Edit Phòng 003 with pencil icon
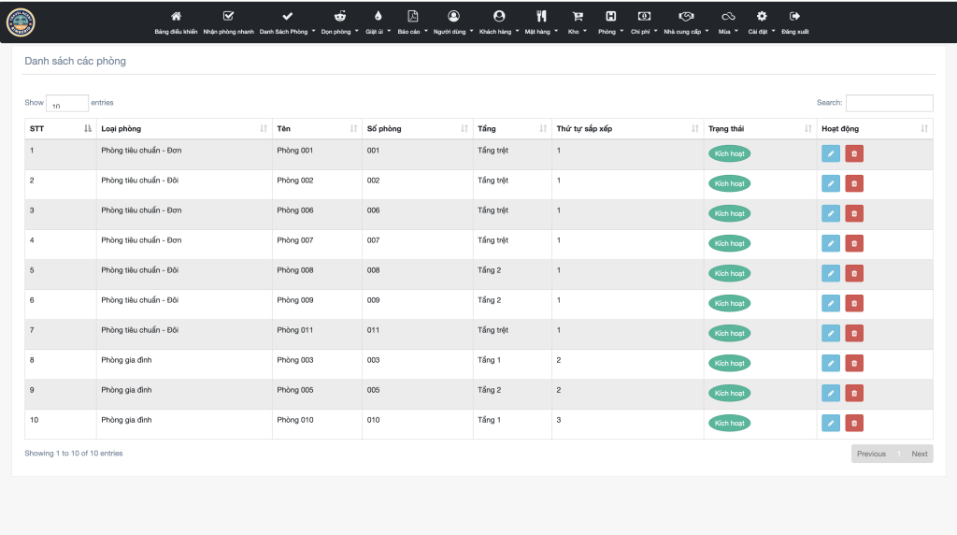 tap(831, 364)
